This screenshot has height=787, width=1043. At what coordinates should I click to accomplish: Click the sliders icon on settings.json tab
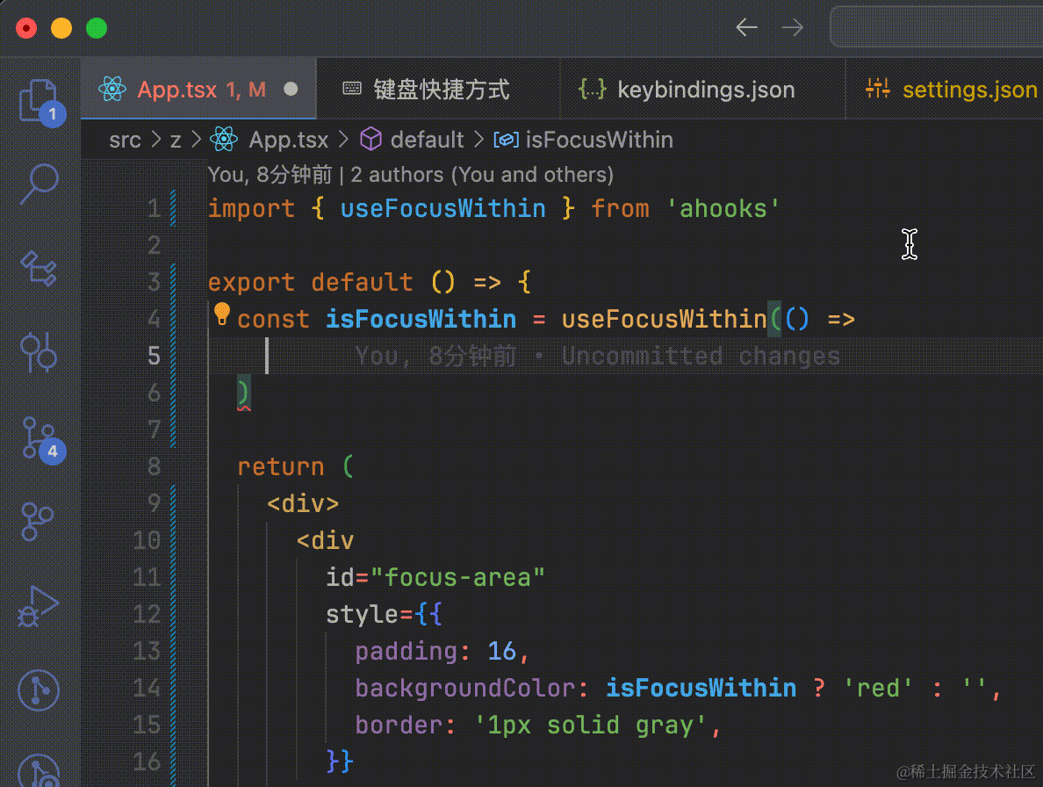877,88
